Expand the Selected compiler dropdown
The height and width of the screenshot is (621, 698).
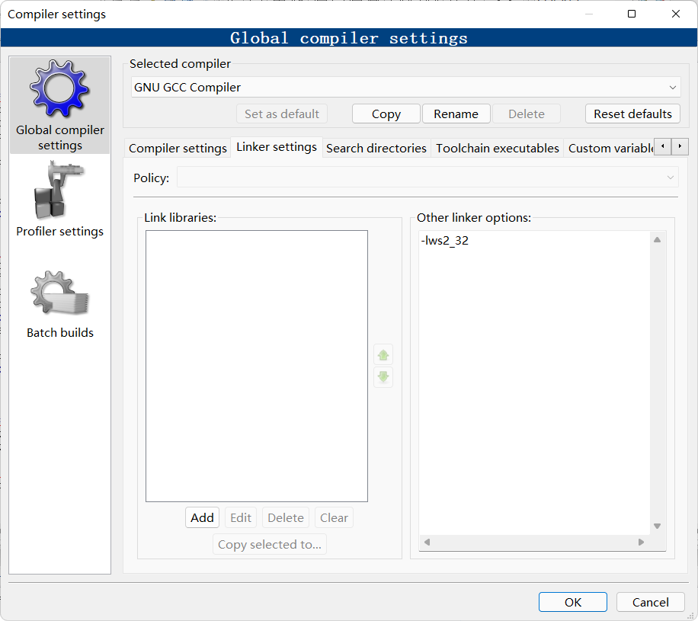tap(405, 87)
